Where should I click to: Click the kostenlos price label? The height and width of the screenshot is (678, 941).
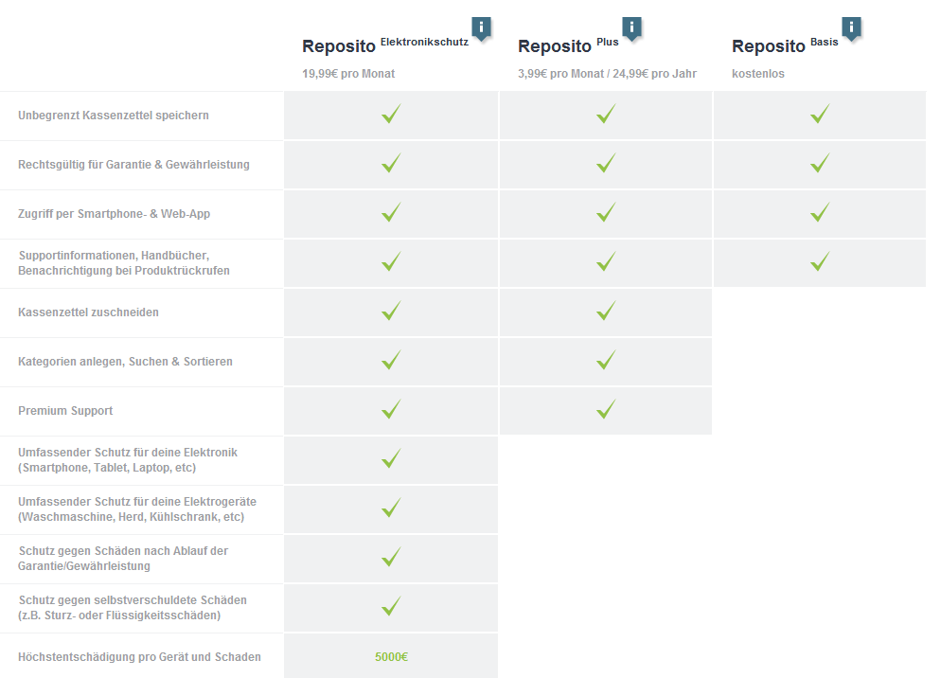(758, 74)
